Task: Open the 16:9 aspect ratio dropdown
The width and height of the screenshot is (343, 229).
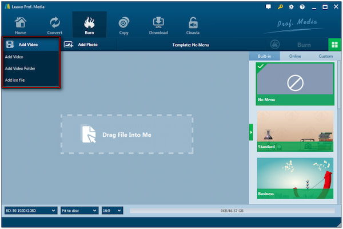Action: 111,211
